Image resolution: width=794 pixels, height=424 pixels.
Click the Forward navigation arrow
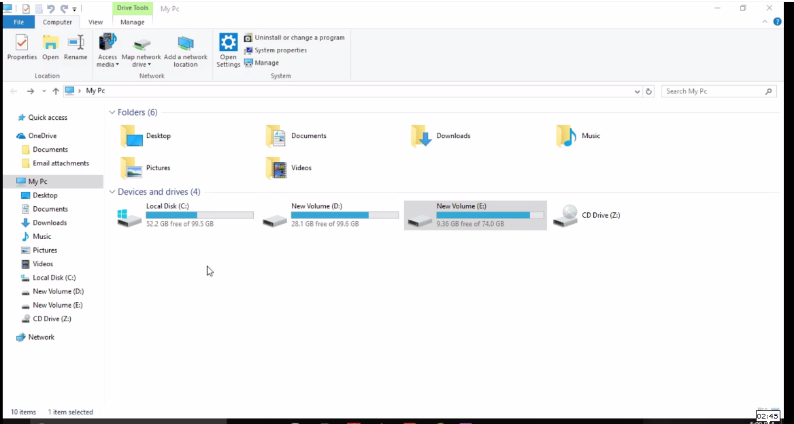click(x=31, y=91)
